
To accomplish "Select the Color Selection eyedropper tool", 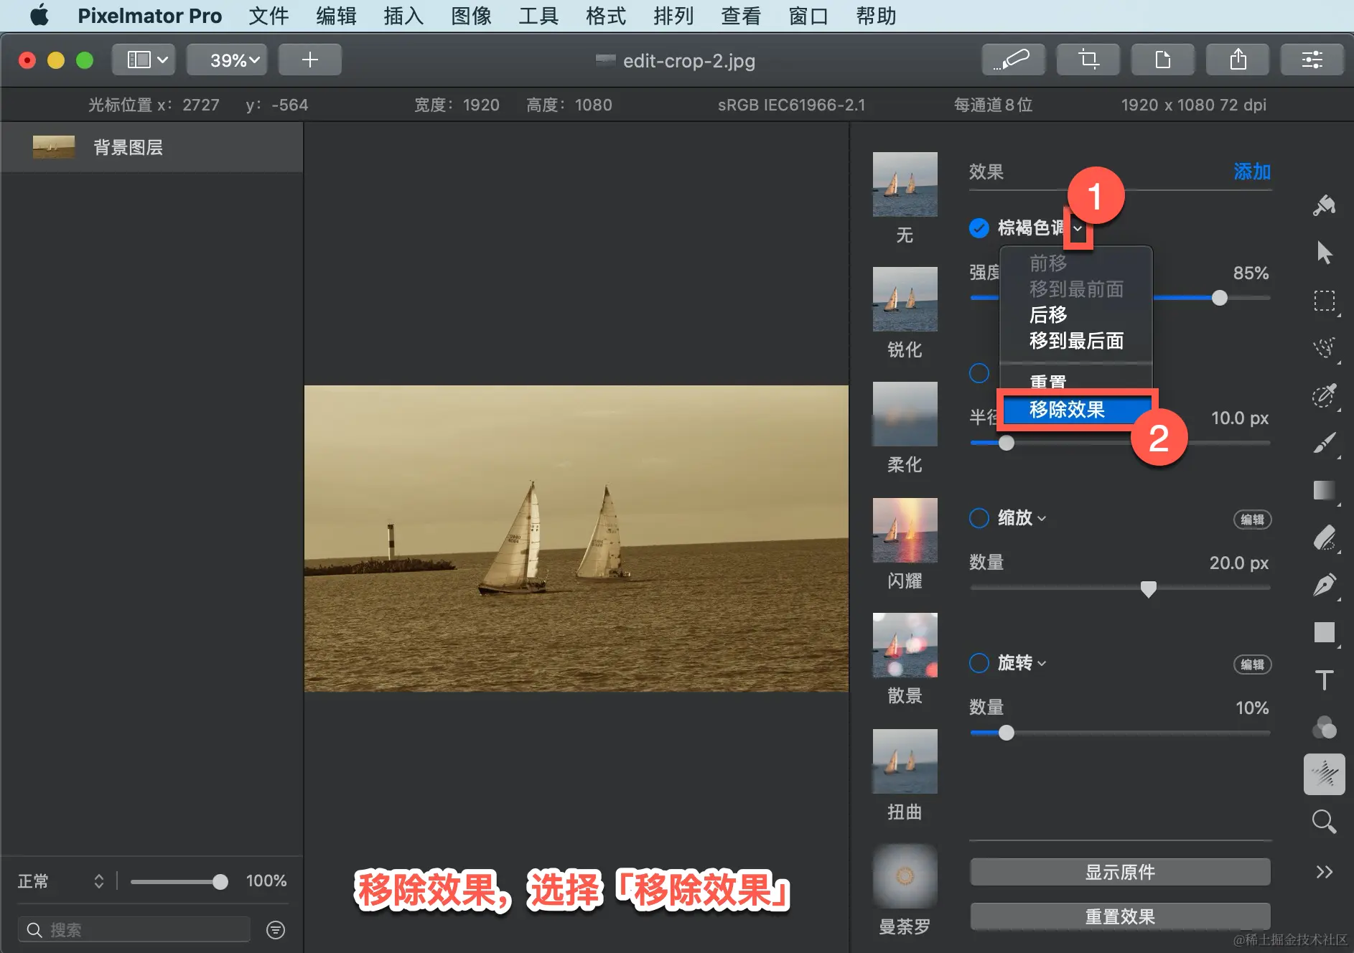I will 1324,395.
